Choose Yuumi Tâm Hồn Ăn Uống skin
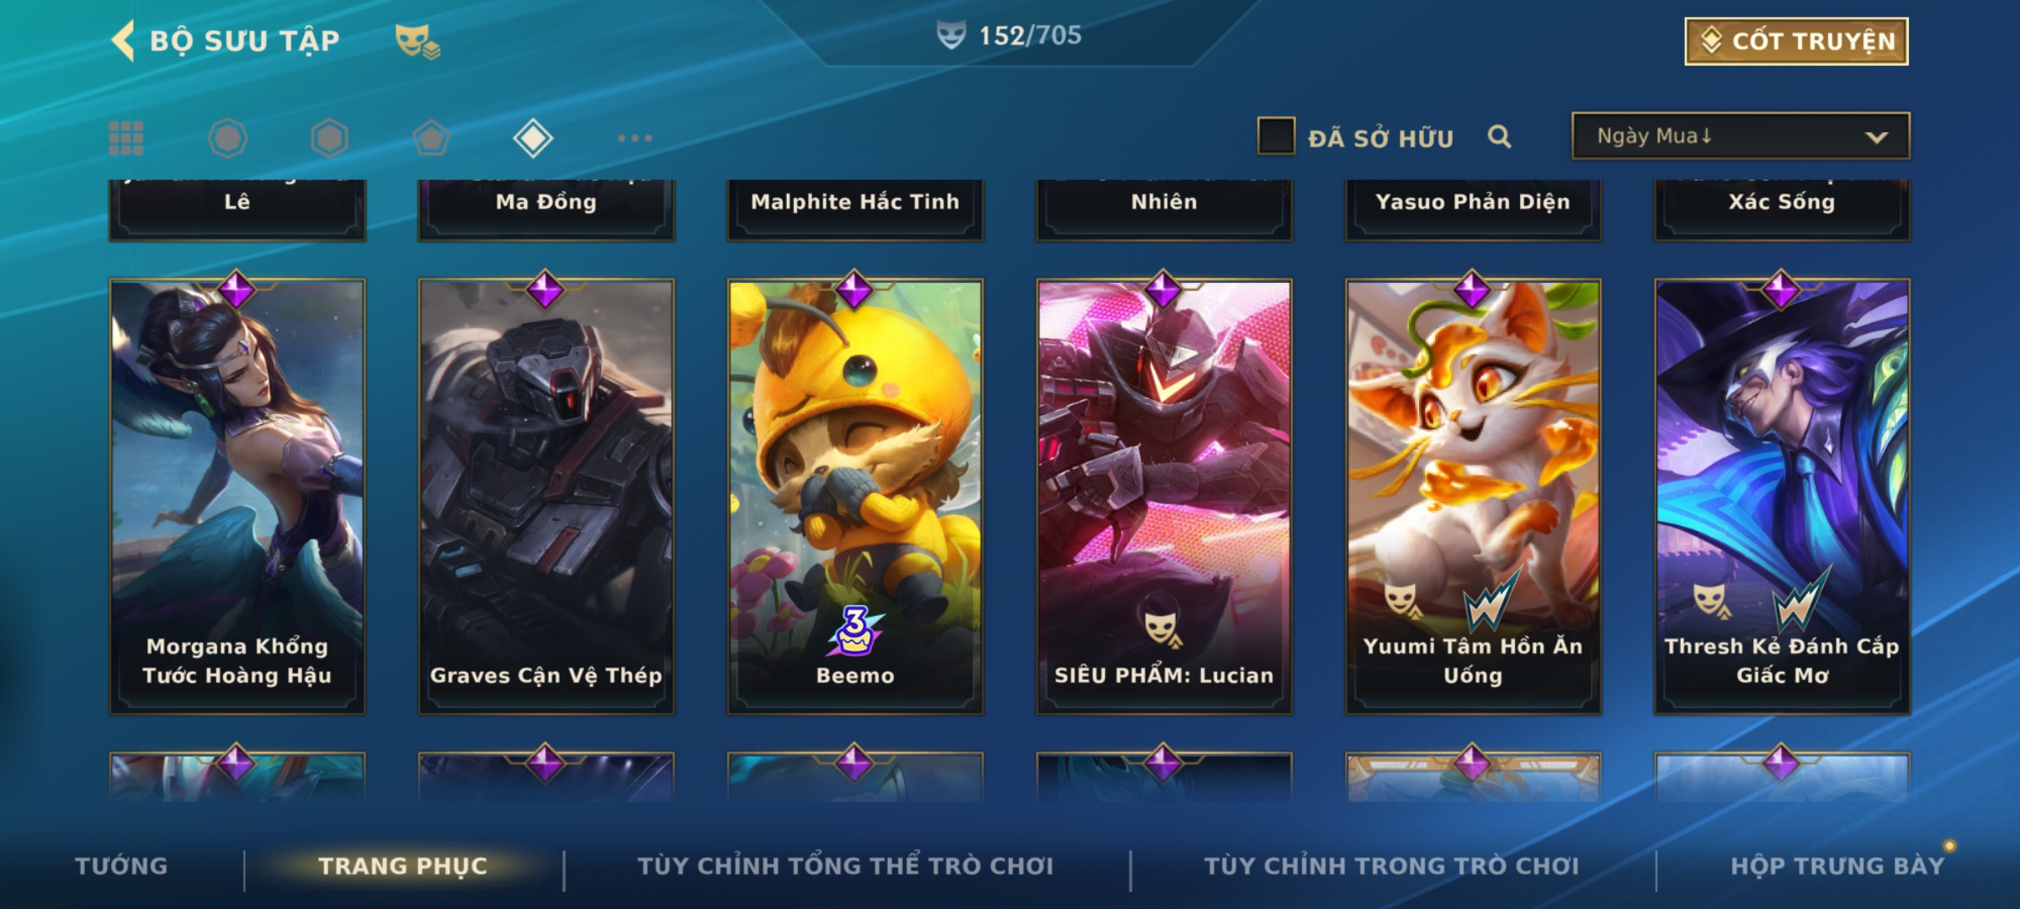This screenshot has height=909, width=2020. pyautogui.click(x=1473, y=497)
